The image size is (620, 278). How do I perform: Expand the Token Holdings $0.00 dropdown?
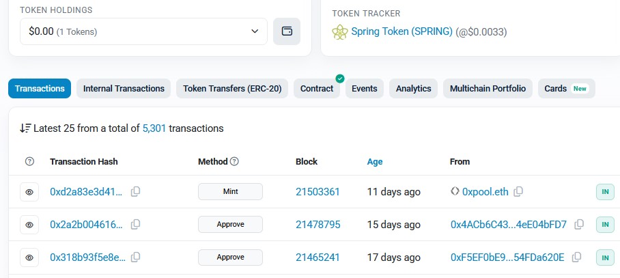pyautogui.click(x=143, y=31)
